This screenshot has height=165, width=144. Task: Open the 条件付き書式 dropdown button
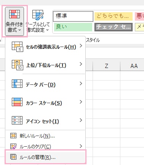point(14,21)
